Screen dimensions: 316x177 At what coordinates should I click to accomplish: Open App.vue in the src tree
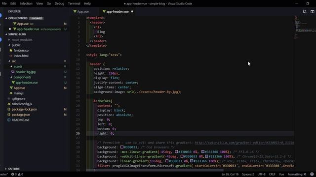click(19, 88)
